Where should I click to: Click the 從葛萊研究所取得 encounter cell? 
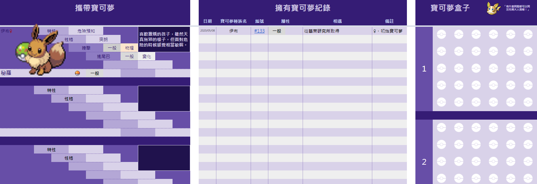click(x=337, y=31)
